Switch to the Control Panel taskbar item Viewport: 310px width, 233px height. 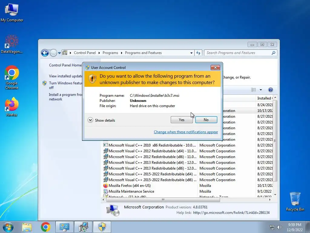tap(64, 227)
